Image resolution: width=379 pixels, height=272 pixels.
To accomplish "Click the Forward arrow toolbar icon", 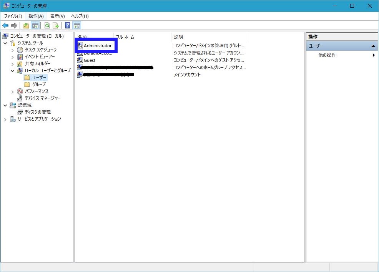I will point(14,25).
